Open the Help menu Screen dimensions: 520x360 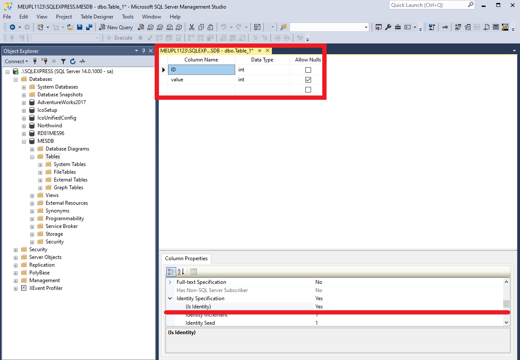point(175,17)
